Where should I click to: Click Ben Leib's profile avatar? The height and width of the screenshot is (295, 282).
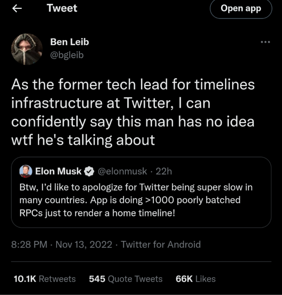27,49
